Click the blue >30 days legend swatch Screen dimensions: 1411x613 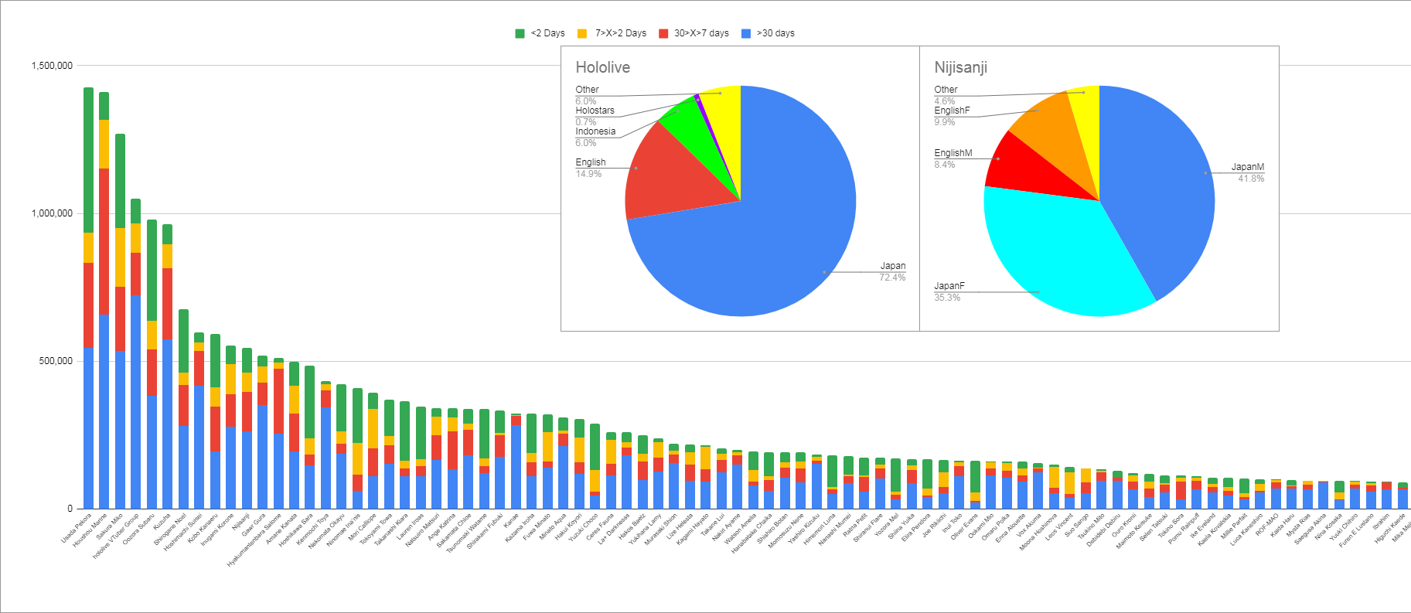[746, 33]
